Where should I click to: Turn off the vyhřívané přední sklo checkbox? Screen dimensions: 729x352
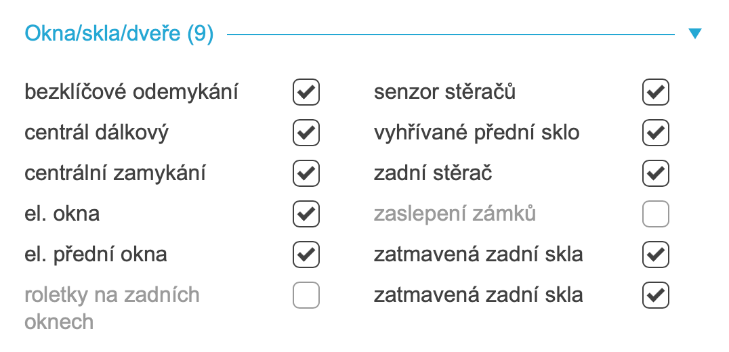tap(655, 133)
